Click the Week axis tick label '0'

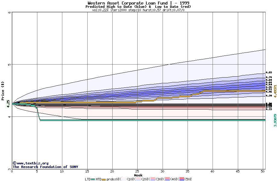pos(12,171)
